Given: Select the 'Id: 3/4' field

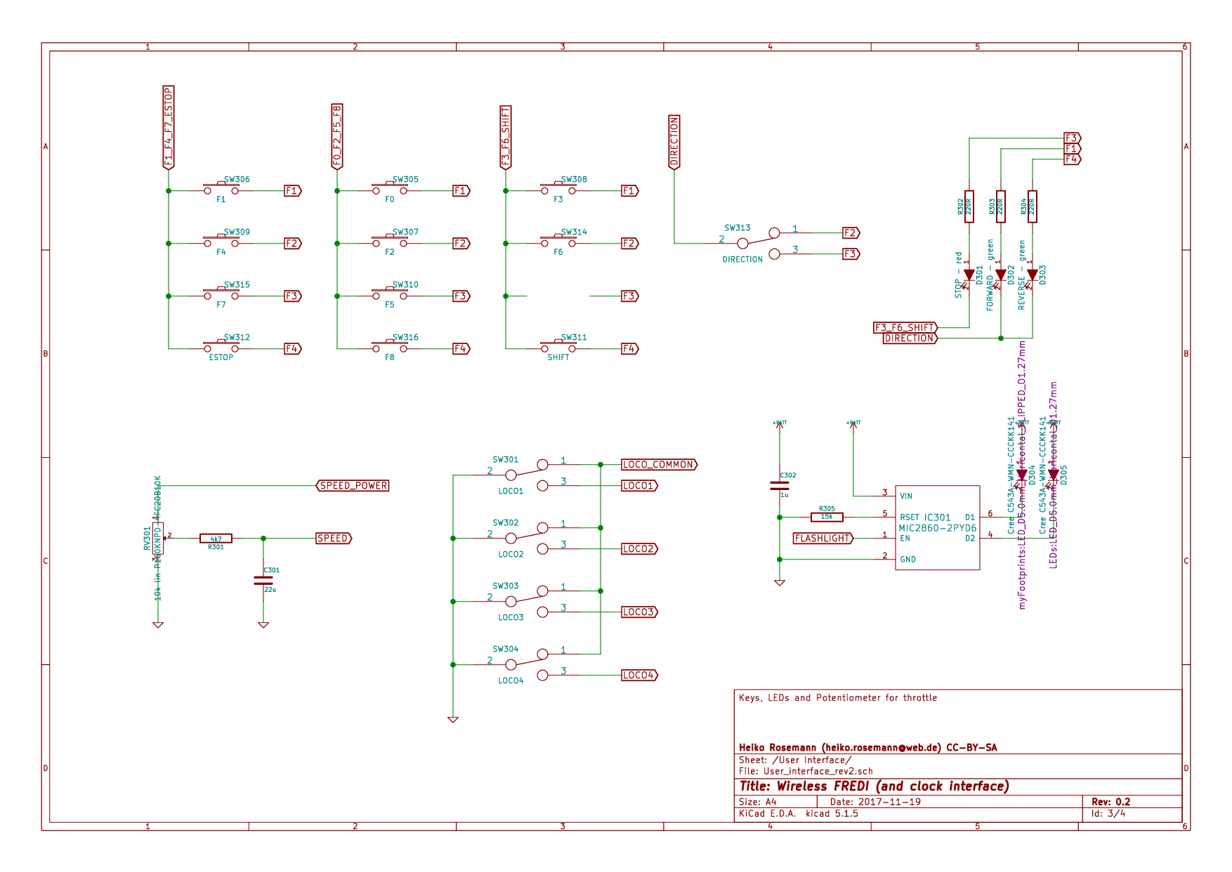Looking at the screenshot, I should [1108, 813].
